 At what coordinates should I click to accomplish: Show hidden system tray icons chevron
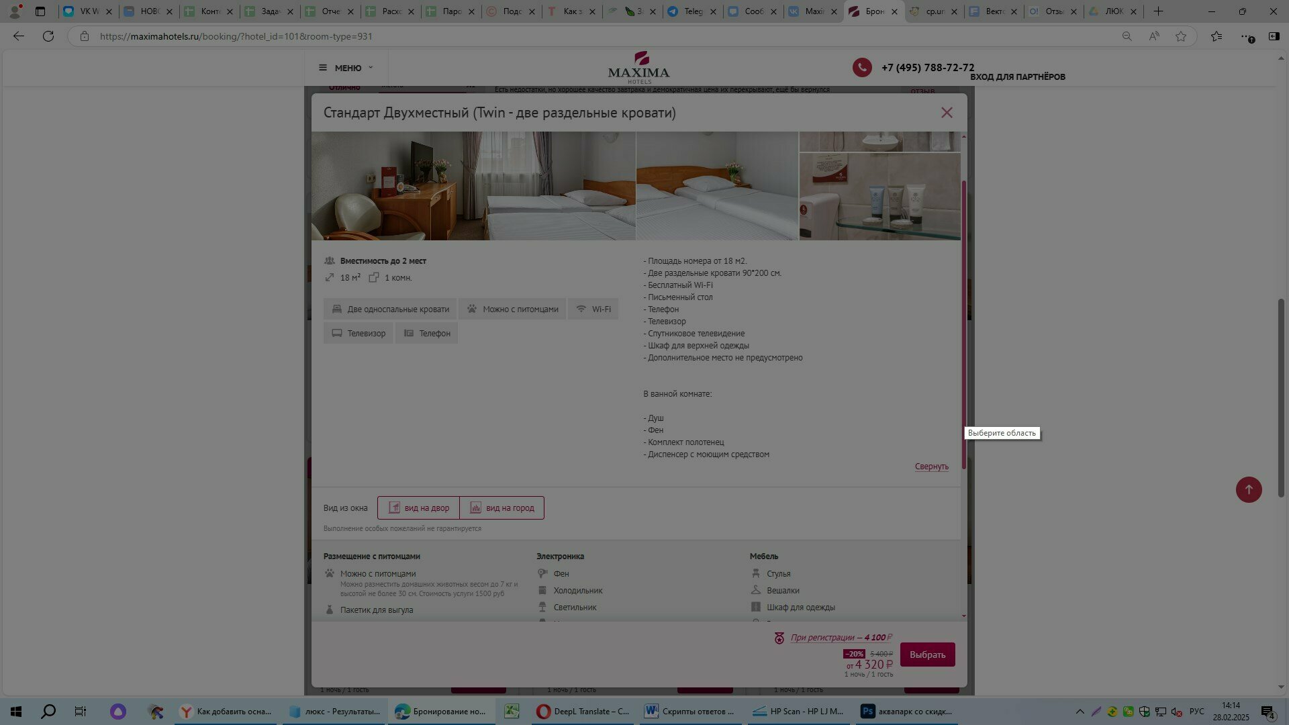click(x=1080, y=712)
